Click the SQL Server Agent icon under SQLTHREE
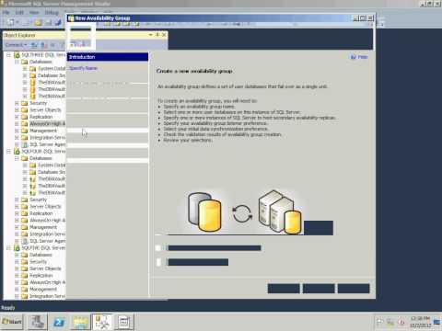The height and width of the screenshot is (331, 442). [25, 144]
